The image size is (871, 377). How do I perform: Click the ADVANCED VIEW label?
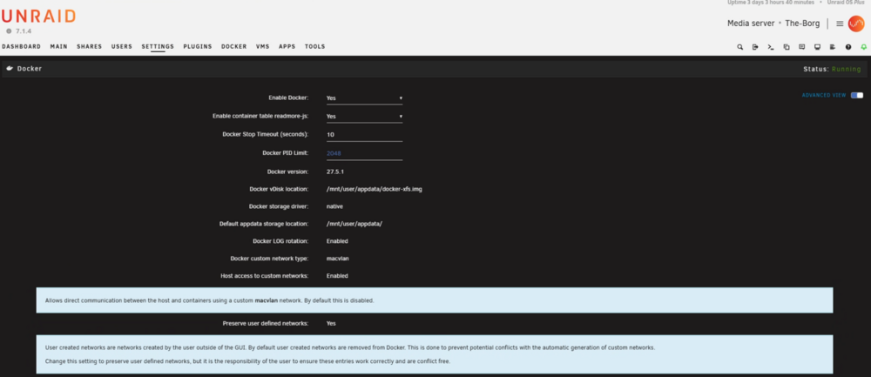(x=824, y=95)
